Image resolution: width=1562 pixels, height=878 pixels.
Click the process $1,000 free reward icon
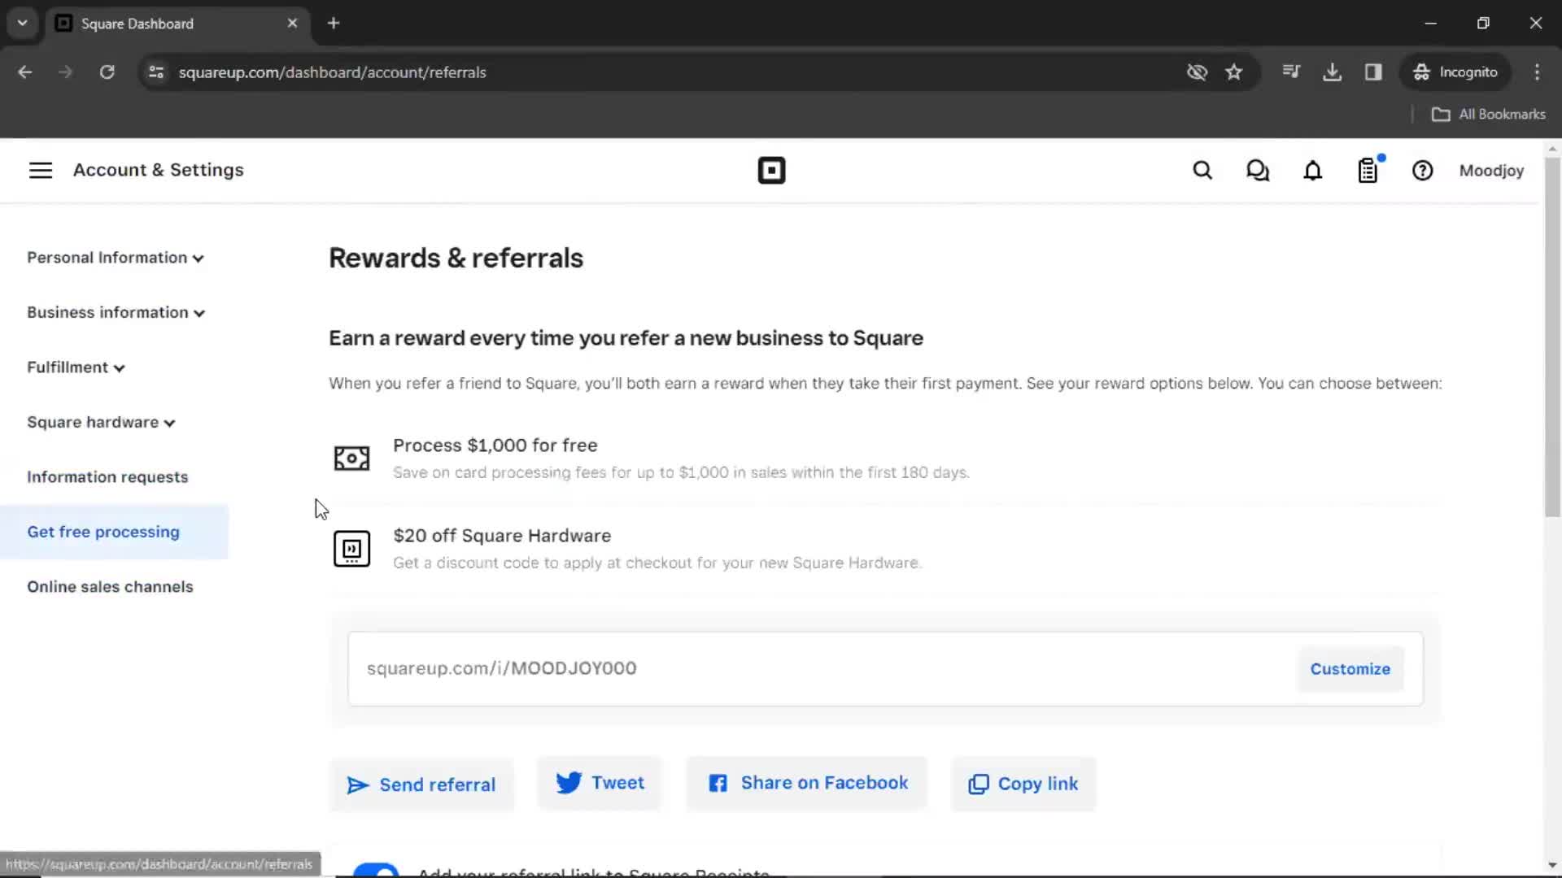point(352,458)
